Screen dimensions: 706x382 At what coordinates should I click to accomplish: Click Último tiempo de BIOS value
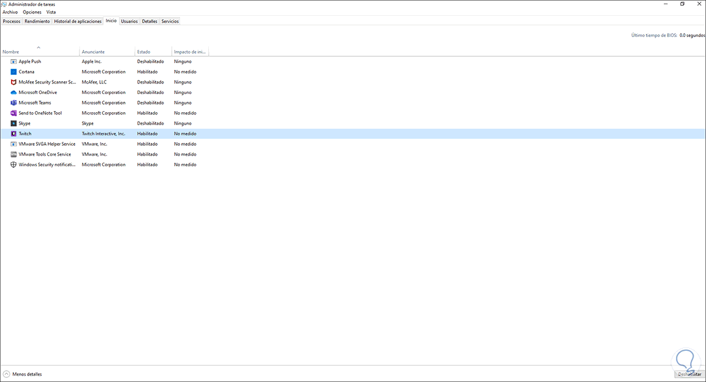(x=691, y=35)
